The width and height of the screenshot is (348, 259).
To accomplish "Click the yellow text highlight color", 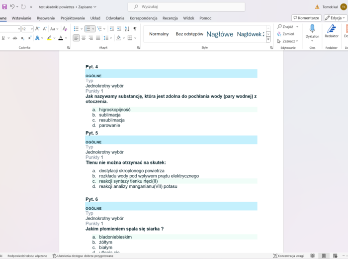I will tap(49, 38).
